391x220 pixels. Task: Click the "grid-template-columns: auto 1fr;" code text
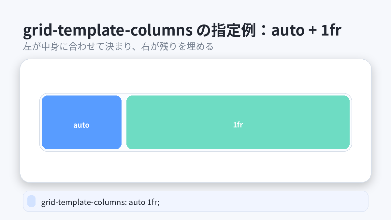pos(100,202)
